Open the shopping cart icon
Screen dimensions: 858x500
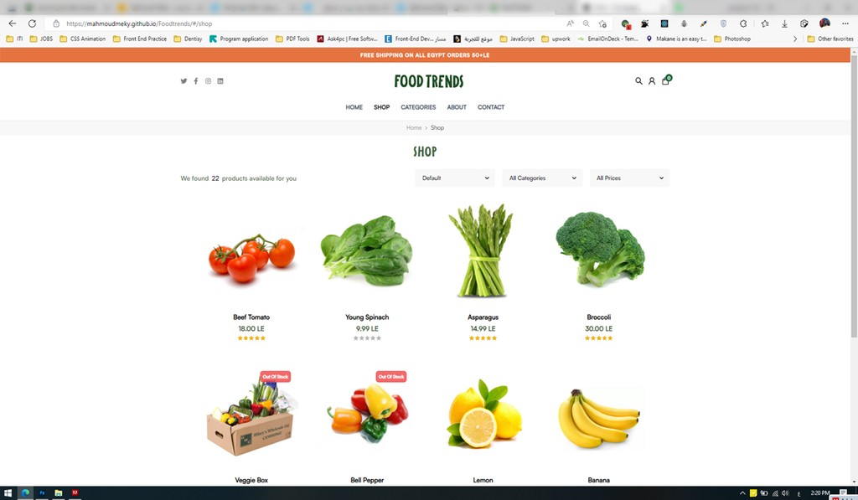[x=666, y=80]
